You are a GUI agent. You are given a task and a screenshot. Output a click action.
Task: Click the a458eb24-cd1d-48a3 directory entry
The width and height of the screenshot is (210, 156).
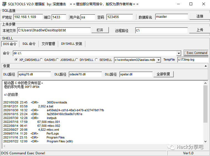click(75, 110)
